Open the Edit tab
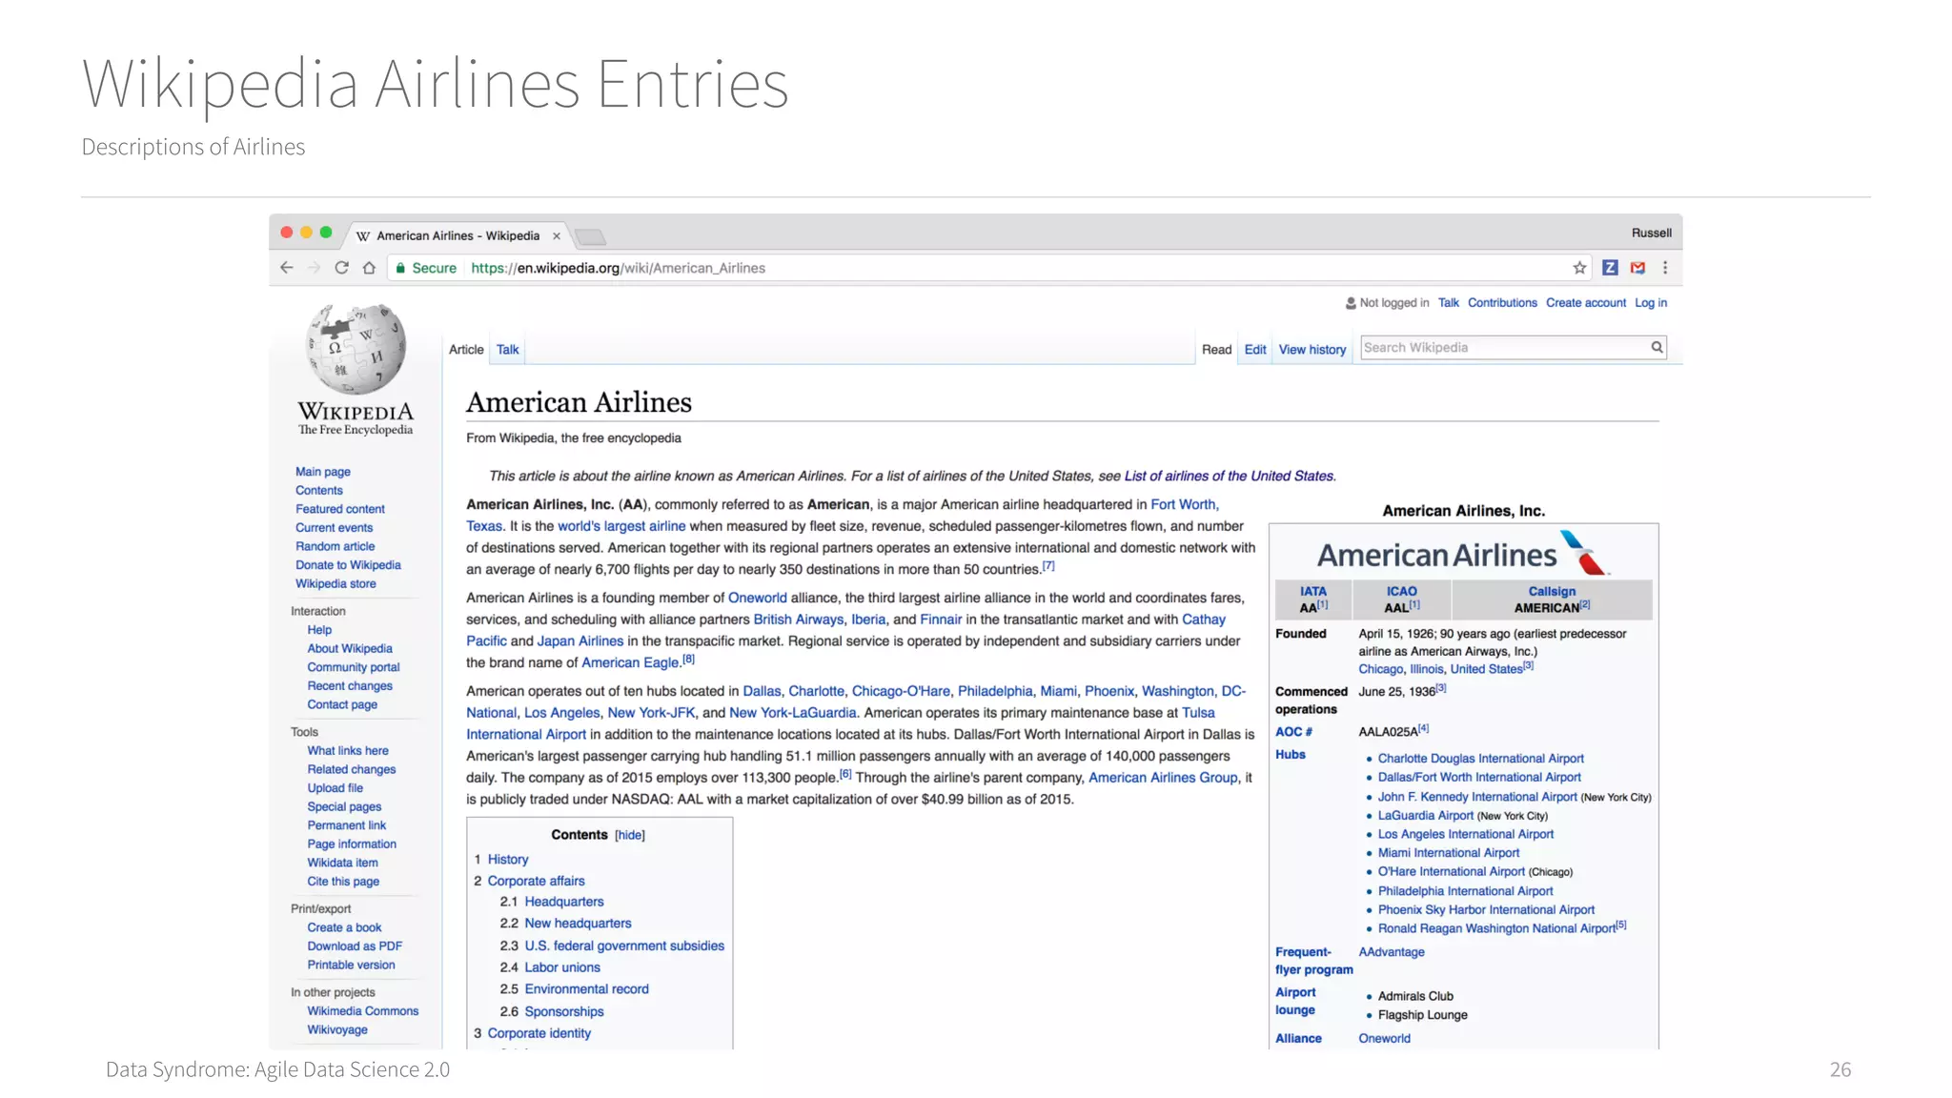The width and height of the screenshot is (1952, 1098). pos(1255,350)
